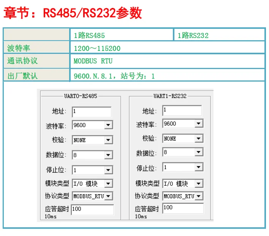Open the UART1-RS232 协议类型 dropdown arrow
Viewport: 269px width, 236px height.
pyautogui.click(x=199, y=196)
